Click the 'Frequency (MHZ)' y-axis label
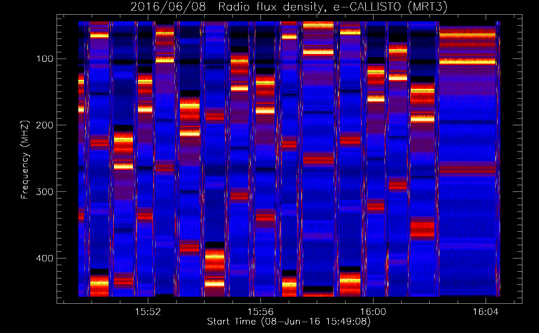Viewport: 539px width, 333px height. click(25, 160)
